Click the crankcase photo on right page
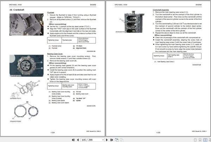The height and width of the screenshot is (142, 211). pos(133,22)
